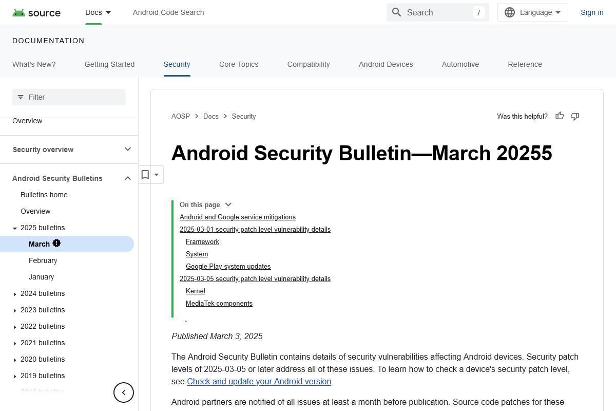Screen dimensions: 616x411
Task: Open the Automotive tab
Action: [460, 64]
